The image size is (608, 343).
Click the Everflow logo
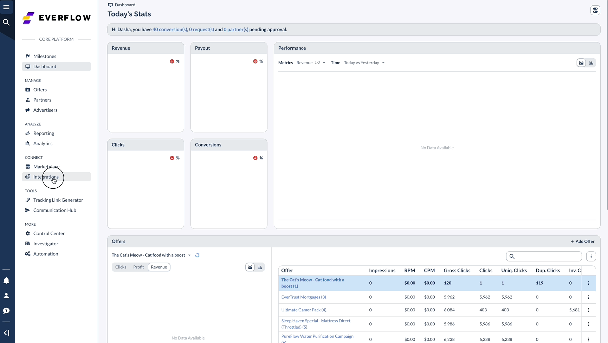tap(57, 18)
